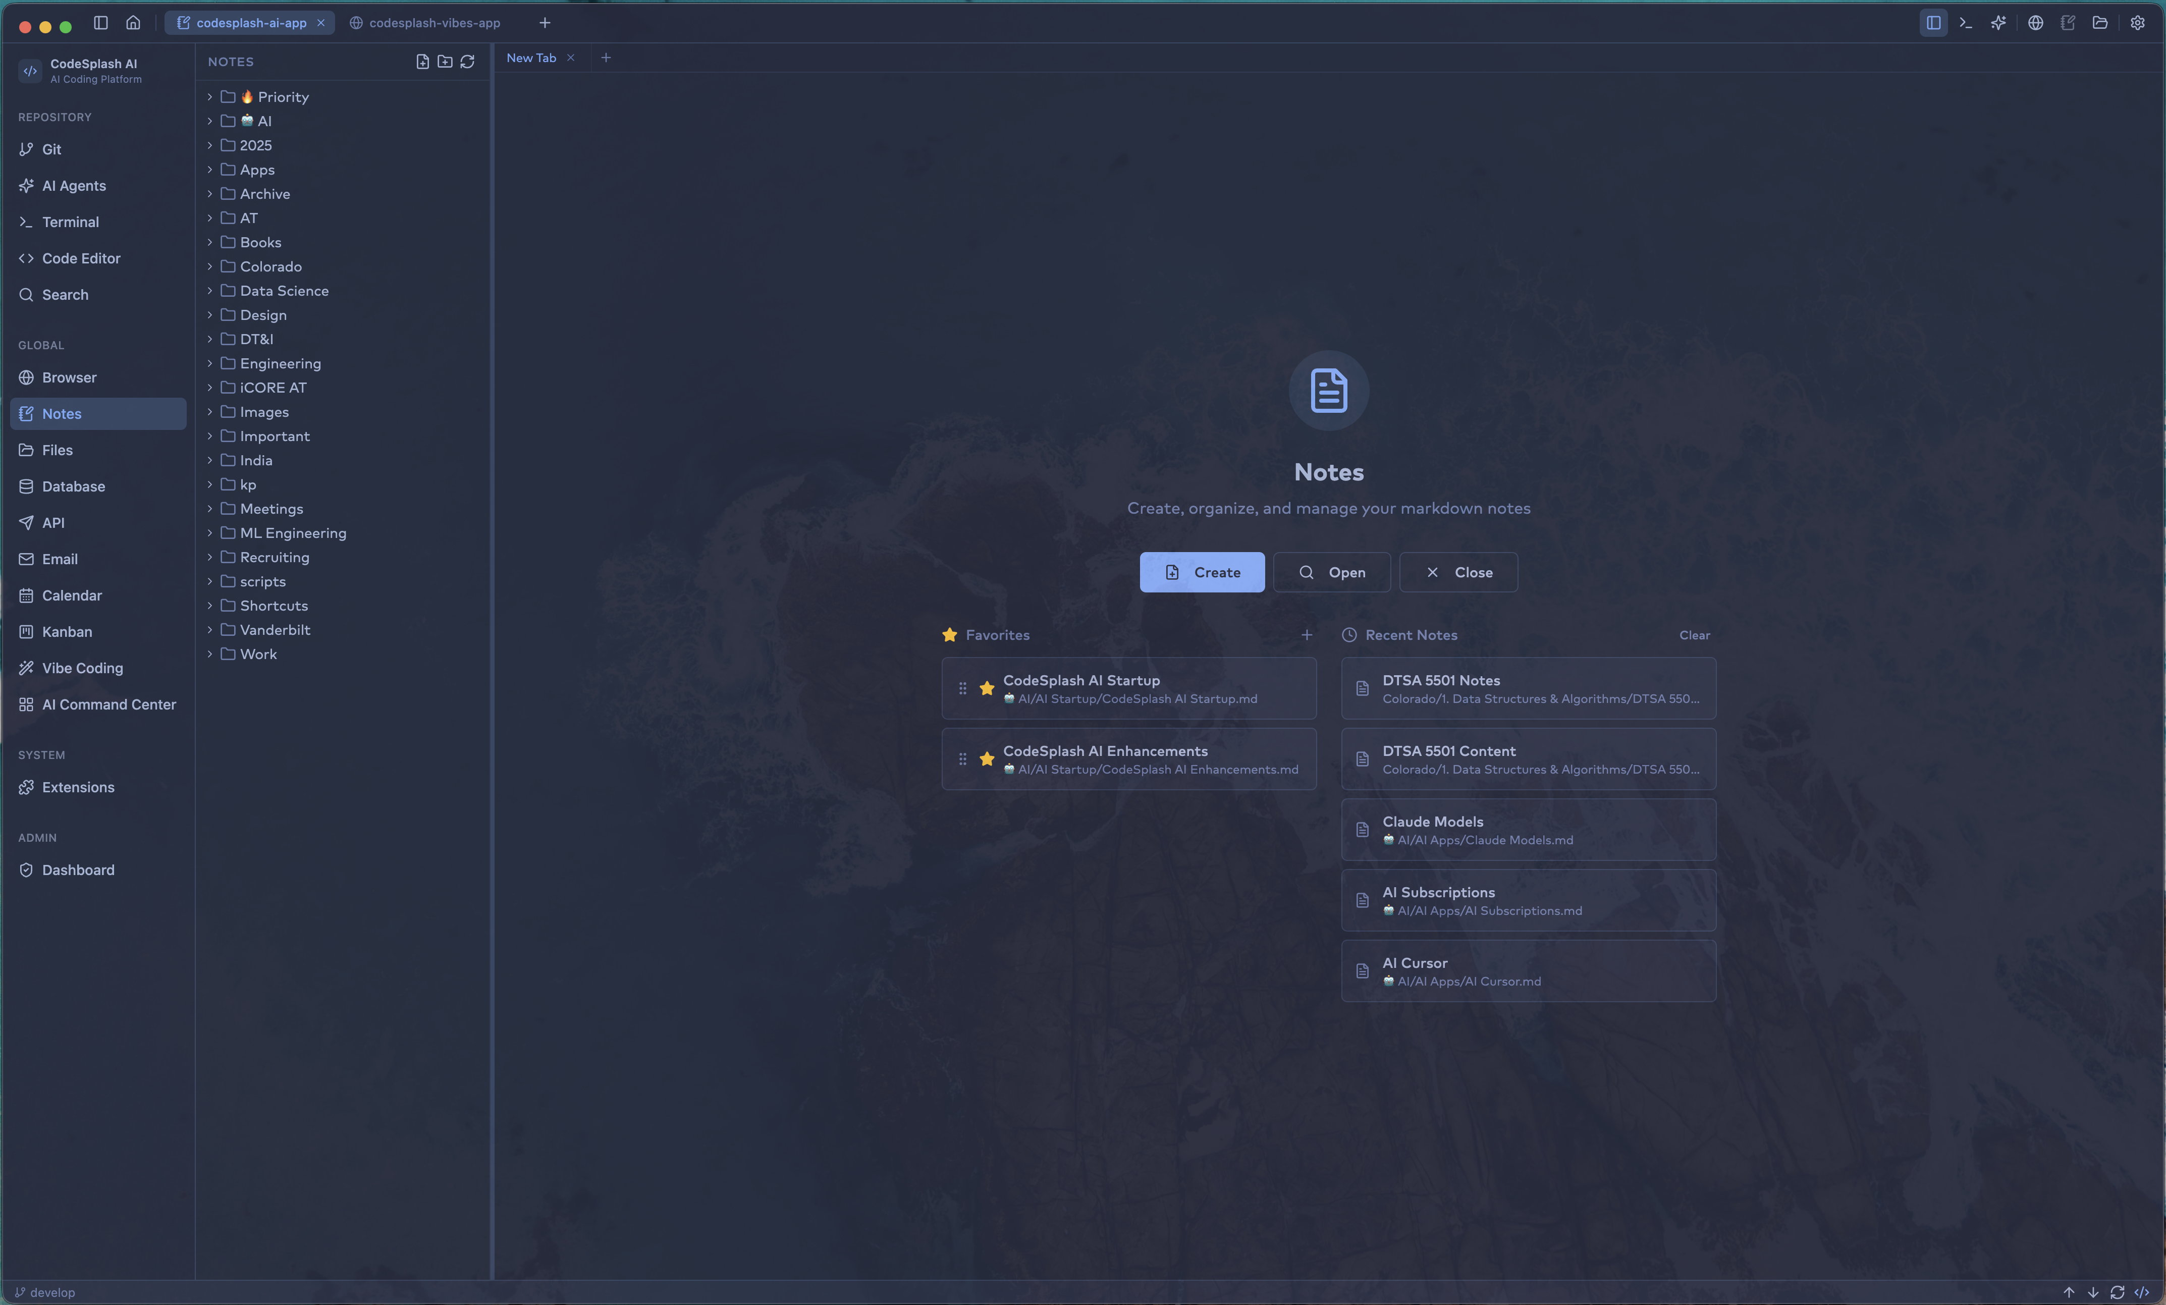2166x1305 pixels.
Task: Toggle left sidebar icon beside window controls
Action: point(101,23)
